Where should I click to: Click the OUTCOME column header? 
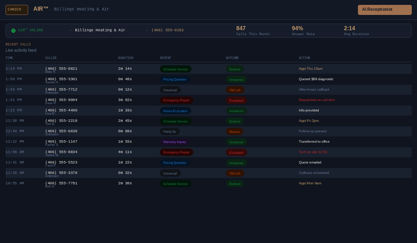(232, 58)
